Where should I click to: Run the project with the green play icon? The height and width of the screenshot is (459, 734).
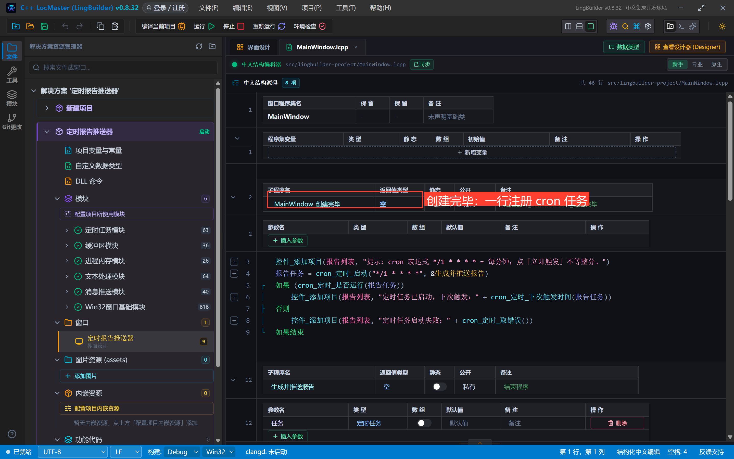click(x=212, y=27)
